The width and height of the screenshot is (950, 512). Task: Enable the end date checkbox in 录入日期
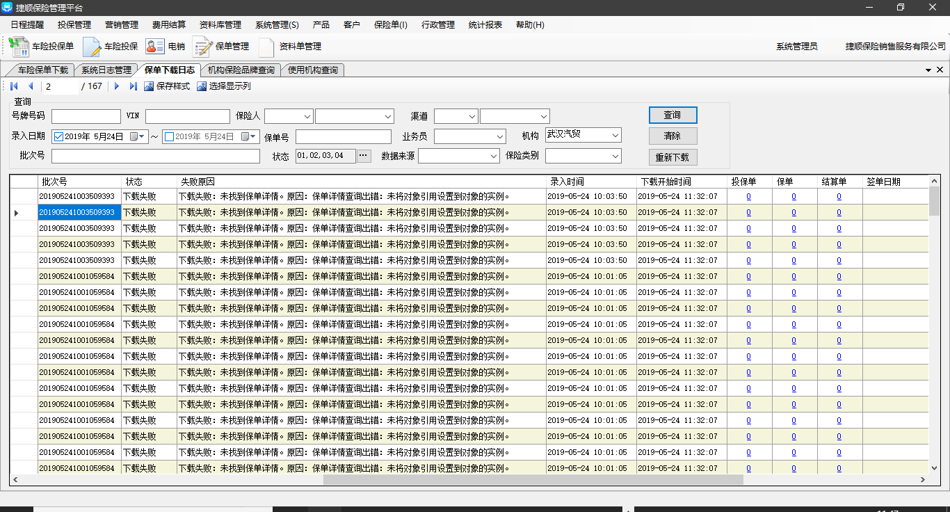pyautogui.click(x=169, y=136)
